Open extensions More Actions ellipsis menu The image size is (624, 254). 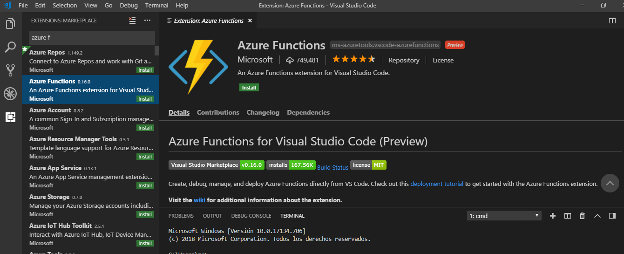(x=147, y=21)
